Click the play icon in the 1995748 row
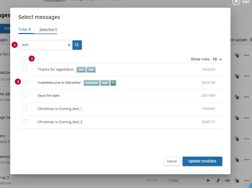The image size is (252, 188). pos(208,181)
